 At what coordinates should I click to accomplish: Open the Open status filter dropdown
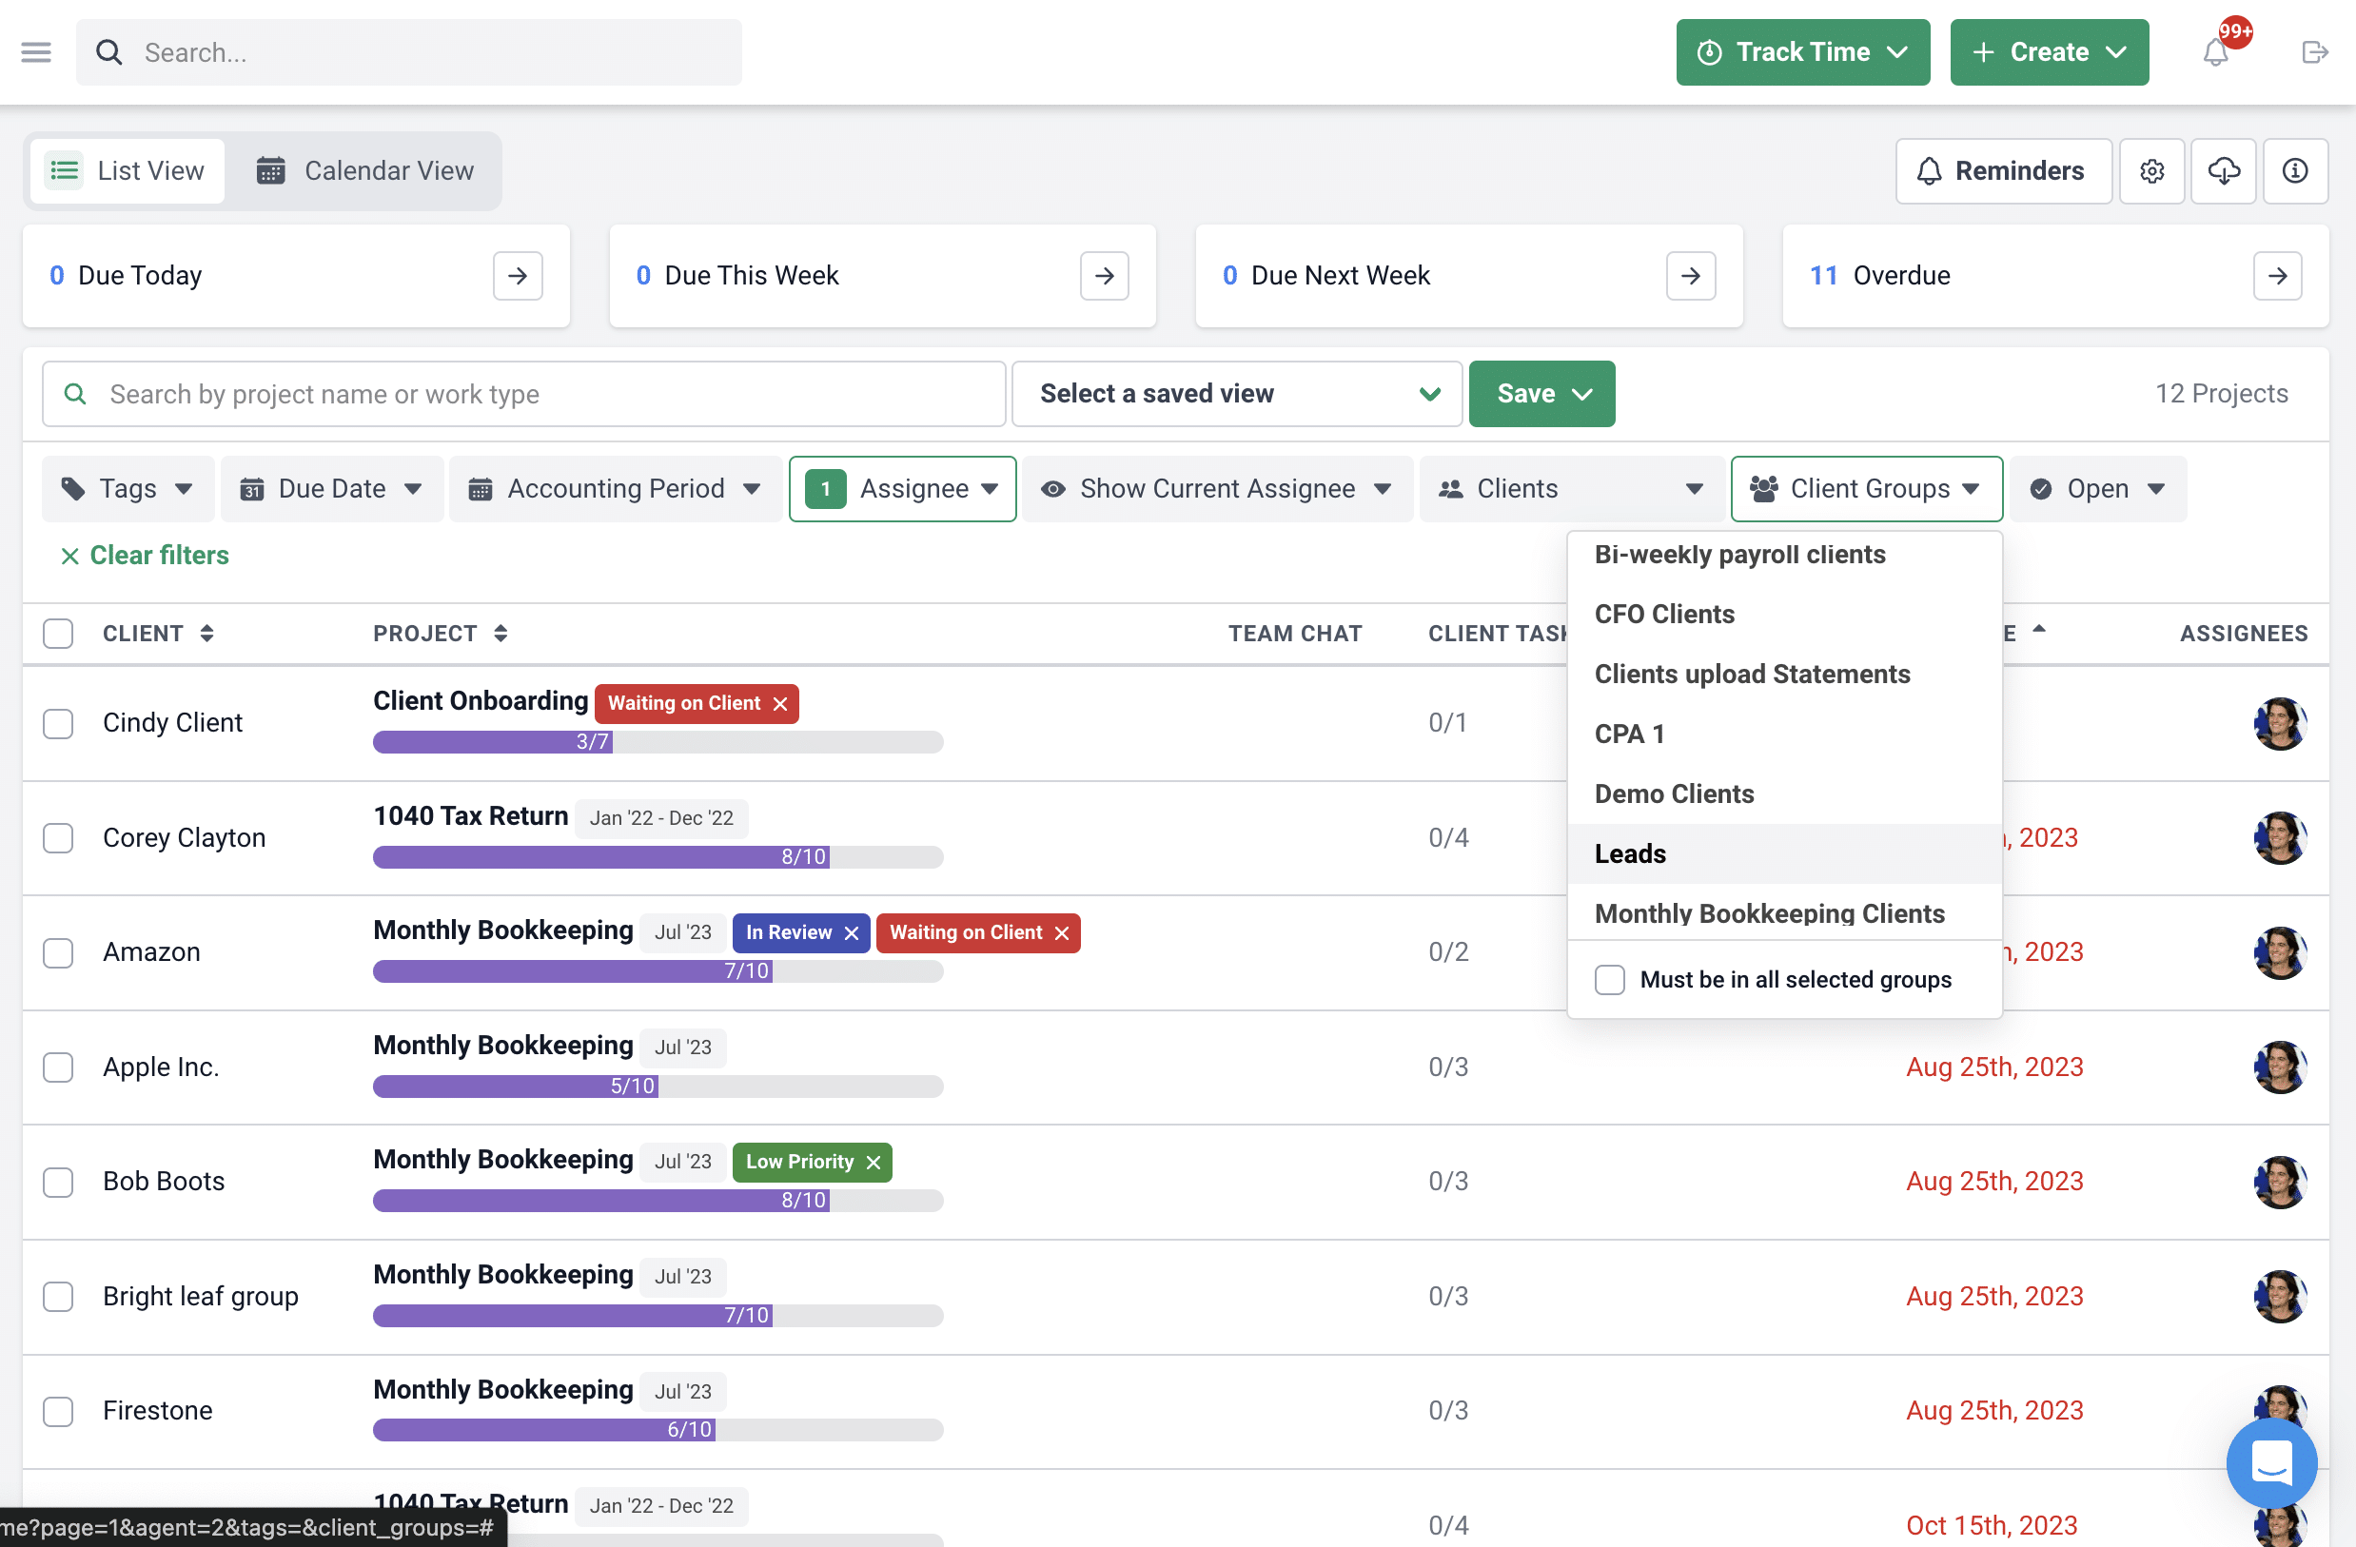(2097, 489)
